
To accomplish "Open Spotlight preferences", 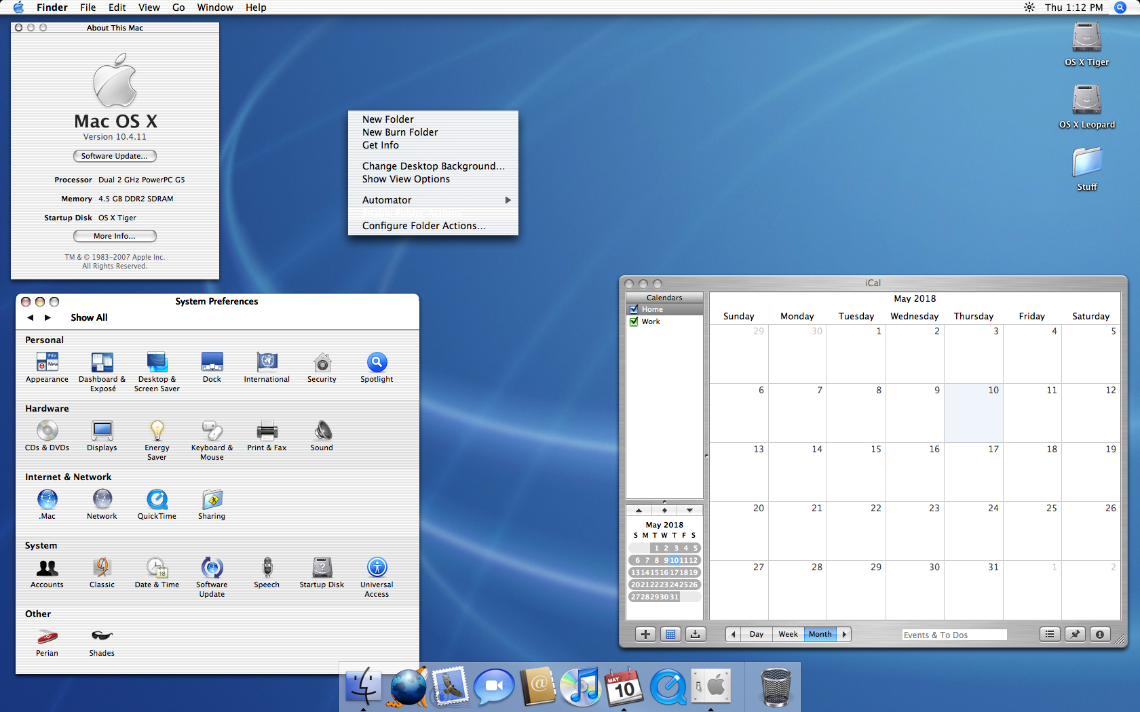I will click(x=377, y=368).
